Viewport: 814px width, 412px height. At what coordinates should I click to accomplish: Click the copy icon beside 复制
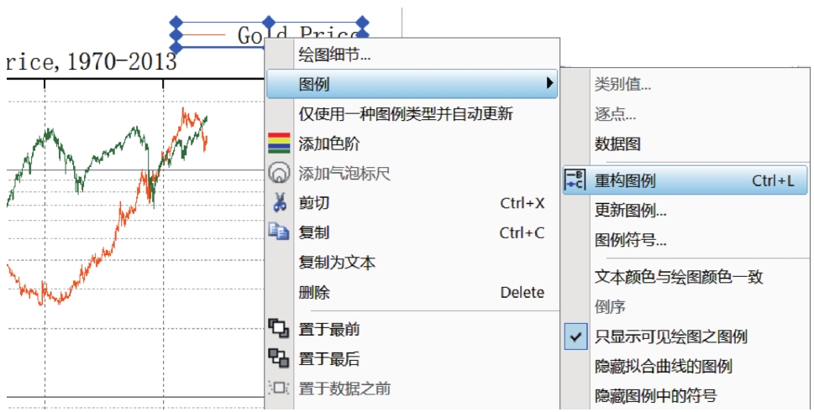point(279,232)
